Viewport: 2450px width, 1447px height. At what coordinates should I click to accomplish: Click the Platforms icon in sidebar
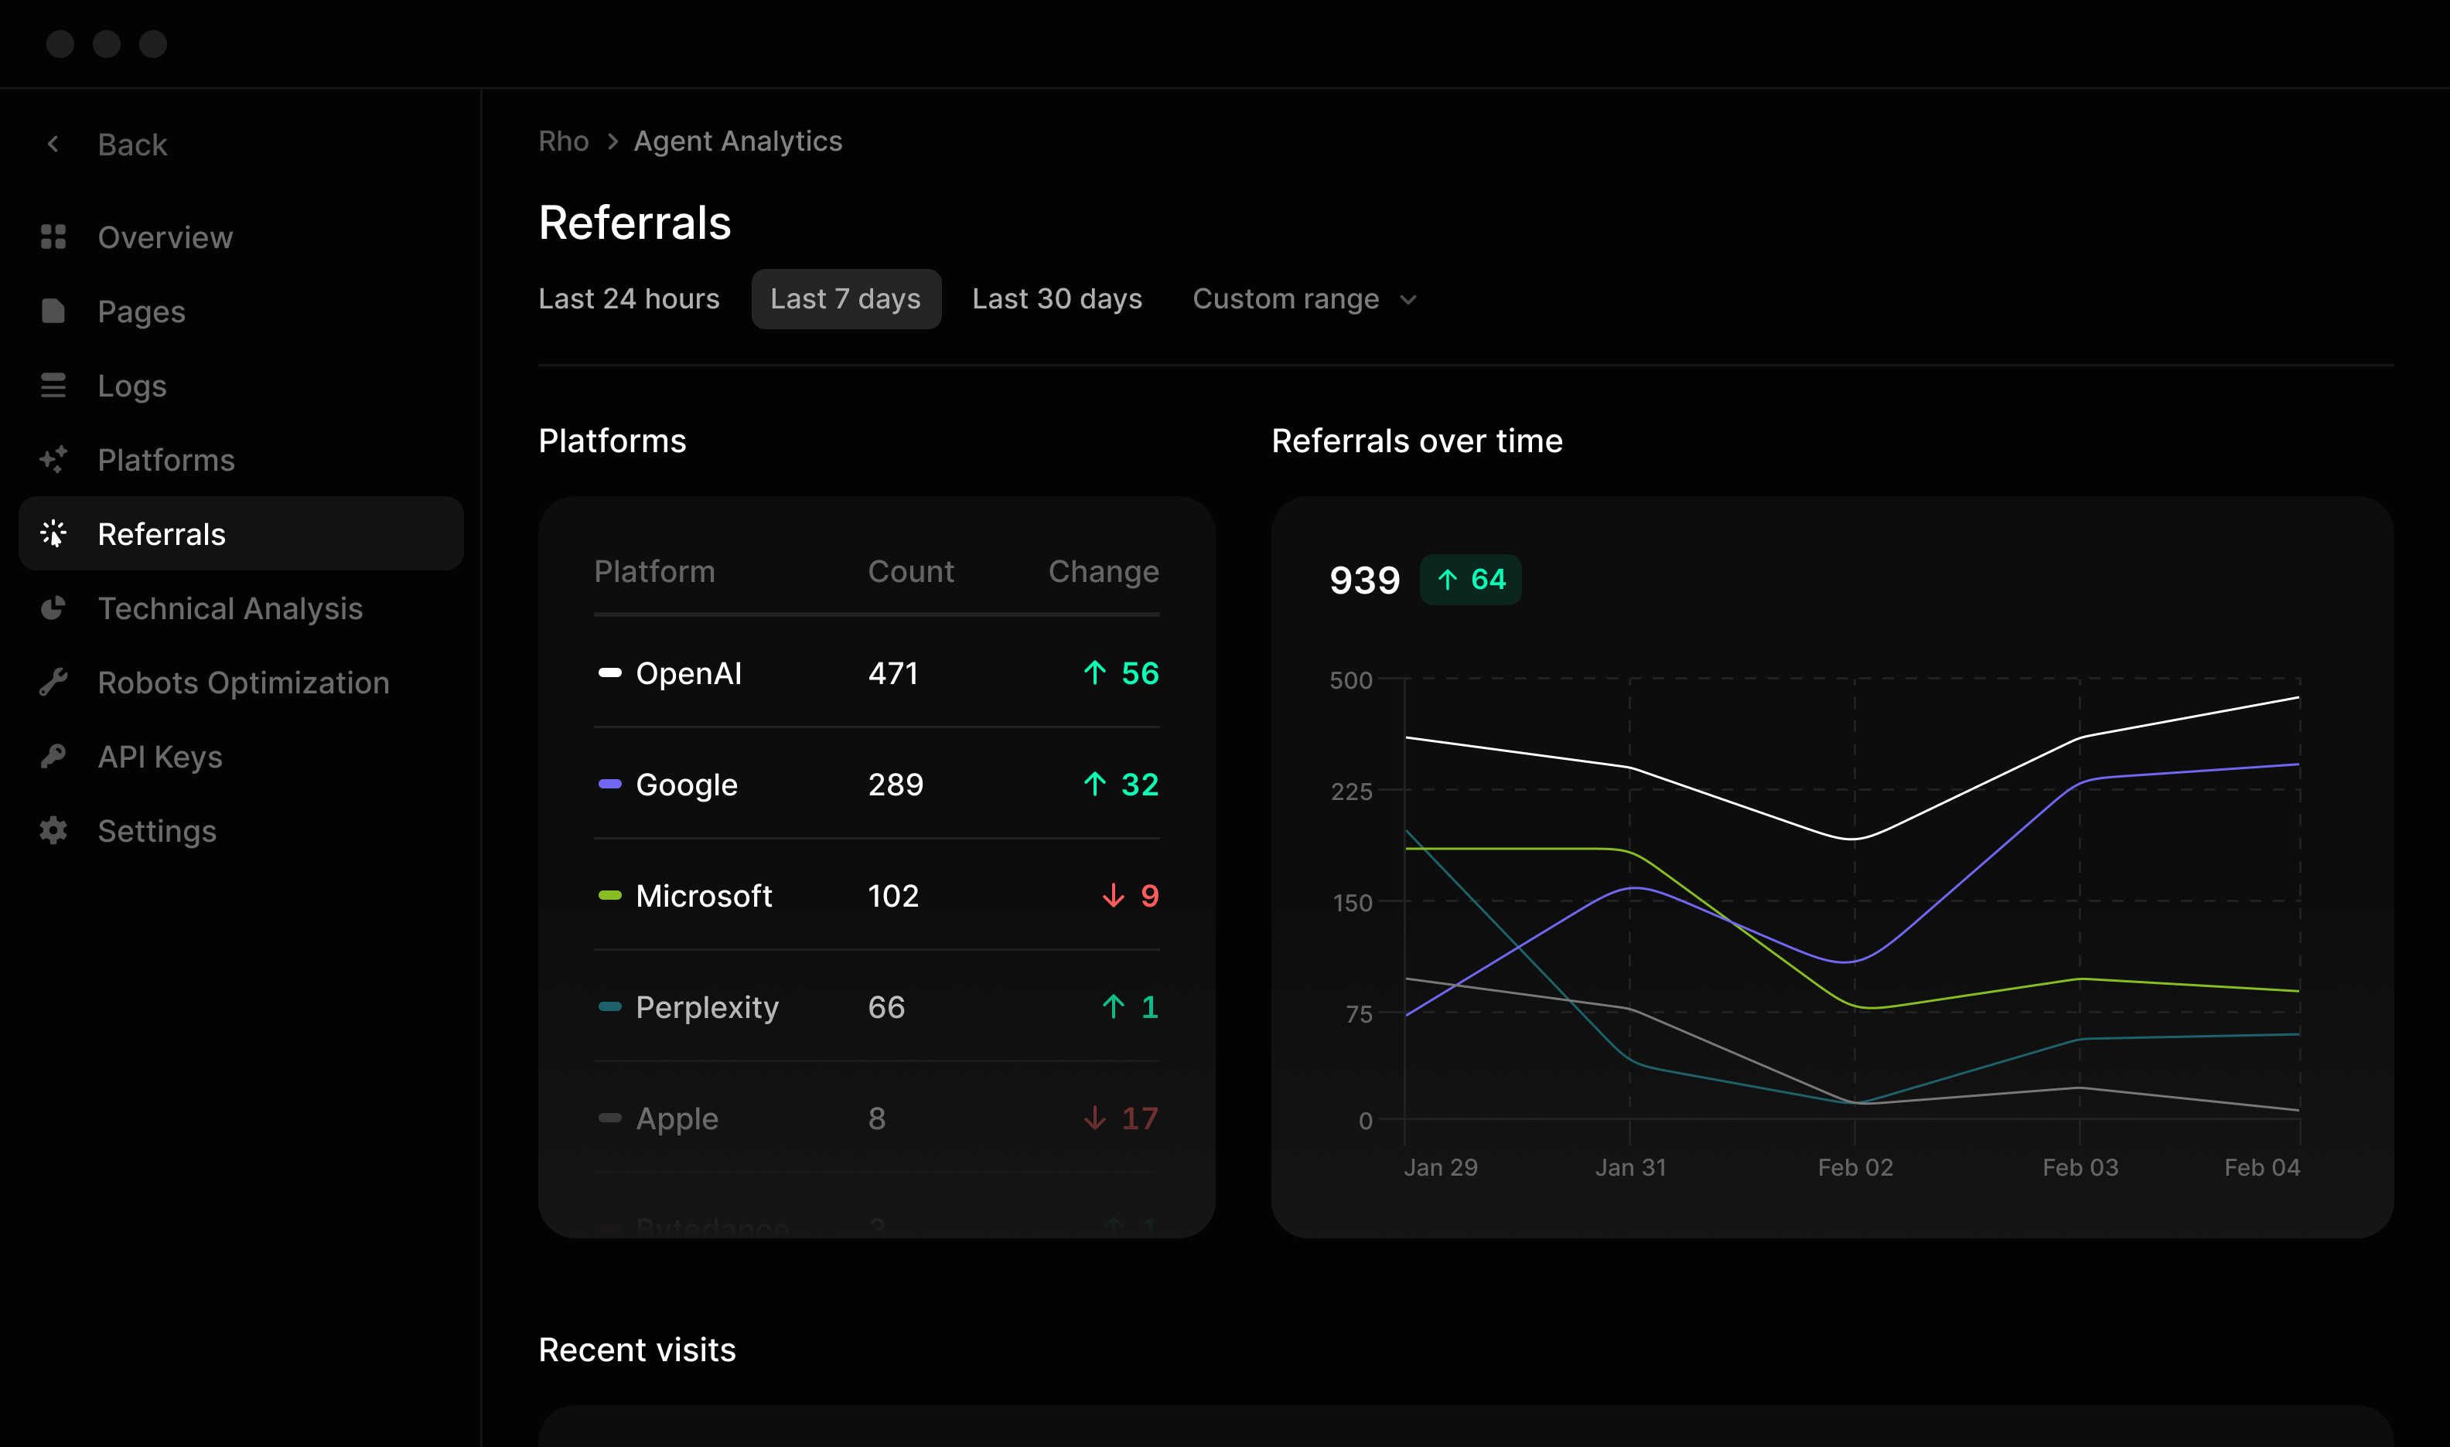(x=53, y=460)
